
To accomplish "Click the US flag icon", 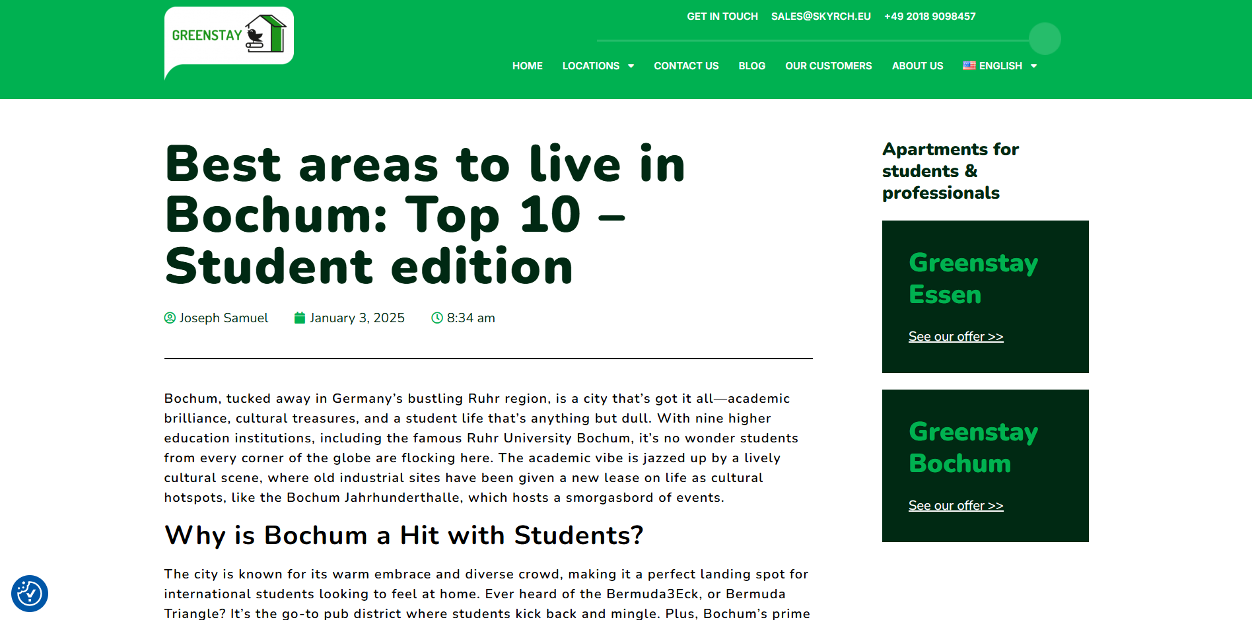I will pyautogui.click(x=969, y=65).
